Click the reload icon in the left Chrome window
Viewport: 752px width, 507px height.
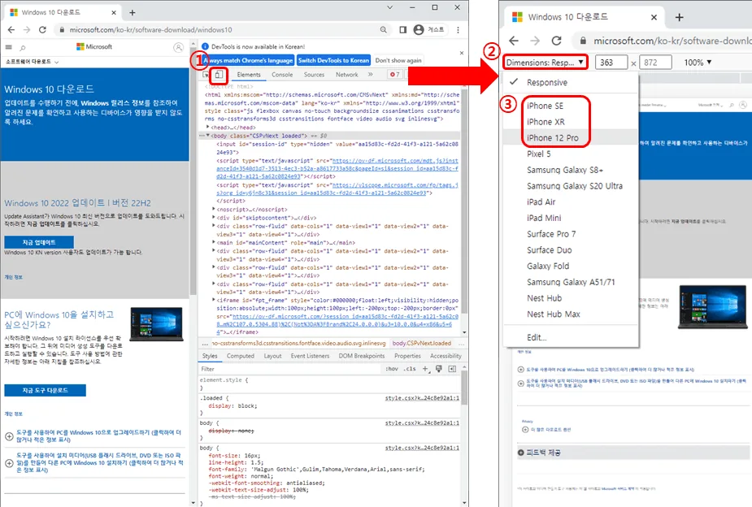click(x=42, y=30)
